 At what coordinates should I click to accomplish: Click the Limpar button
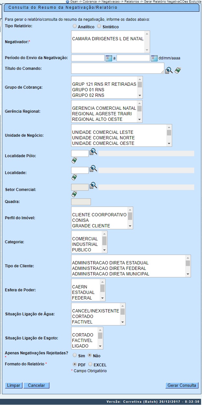[x=14, y=385]
